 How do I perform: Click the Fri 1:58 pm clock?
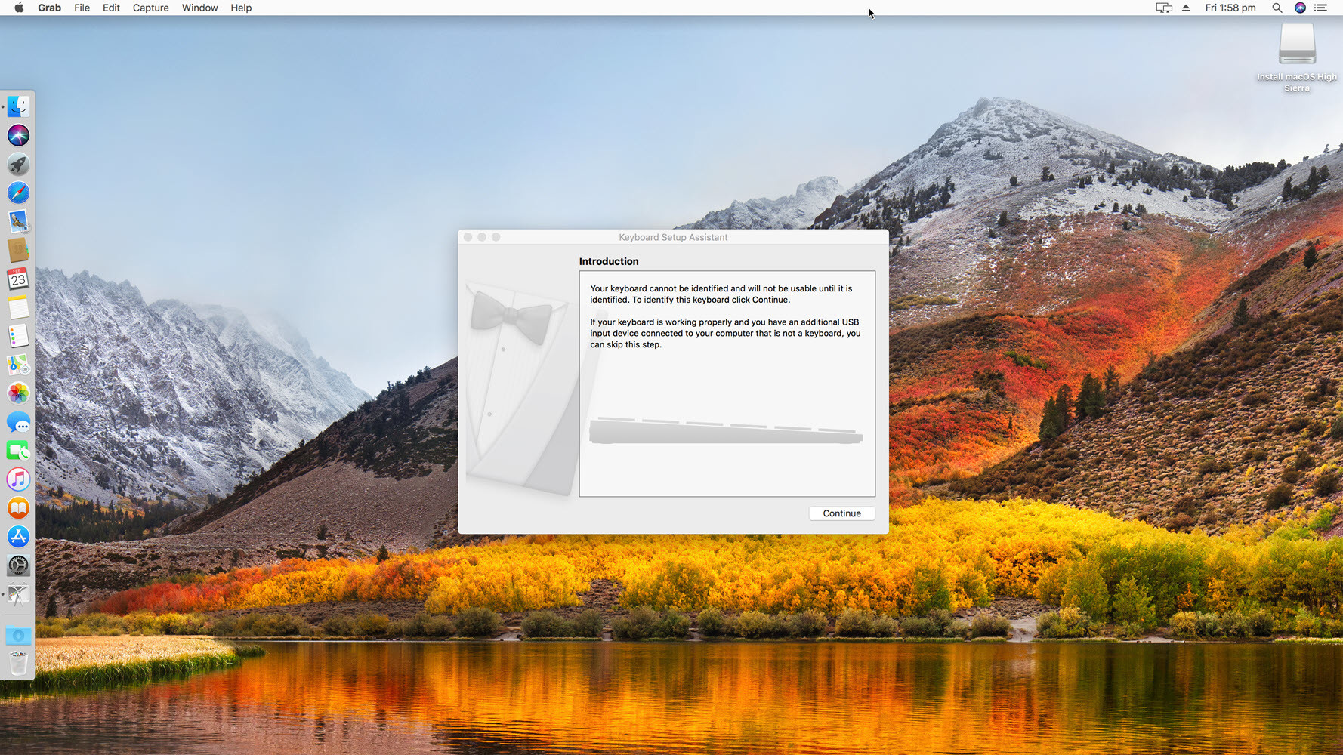[1230, 8]
